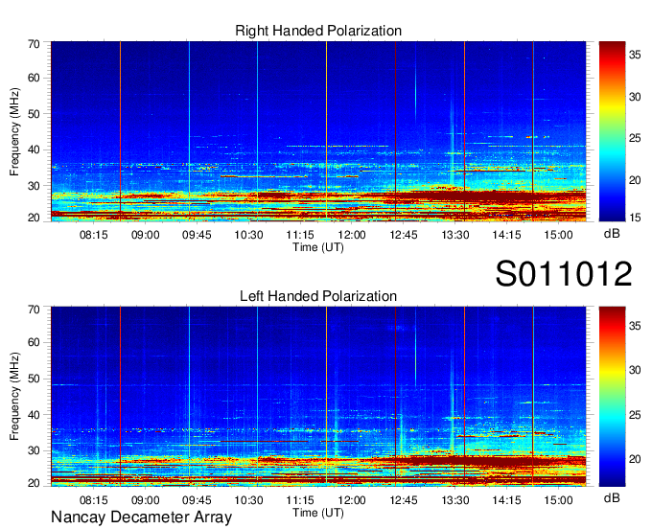Click the "11:15" time tick on the Left Handed plot
The image size is (652, 529).
coord(300,500)
